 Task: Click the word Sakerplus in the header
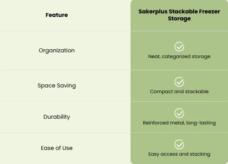(x=153, y=12)
